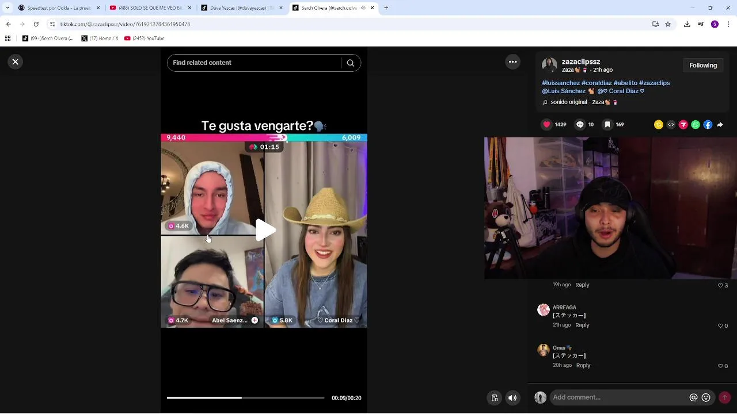Reload the page

click(36, 24)
